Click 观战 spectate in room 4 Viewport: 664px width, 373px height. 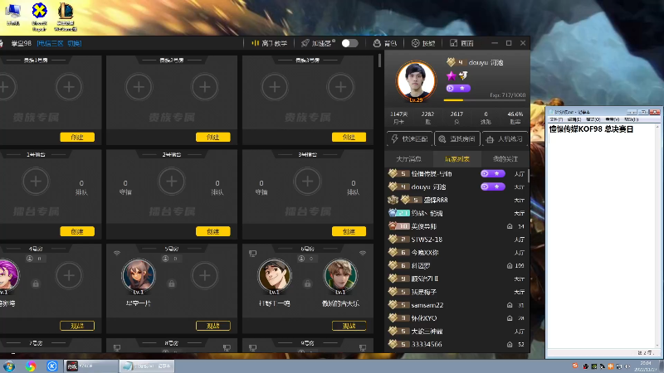coord(77,326)
